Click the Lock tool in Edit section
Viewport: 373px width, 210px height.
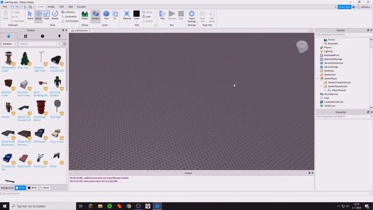point(146,16)
